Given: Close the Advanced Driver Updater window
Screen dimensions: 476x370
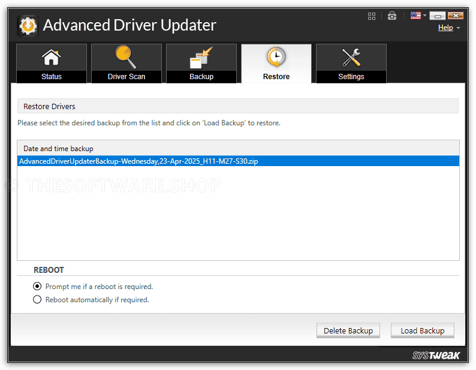Looking at the screenshot, I should 456,16.
